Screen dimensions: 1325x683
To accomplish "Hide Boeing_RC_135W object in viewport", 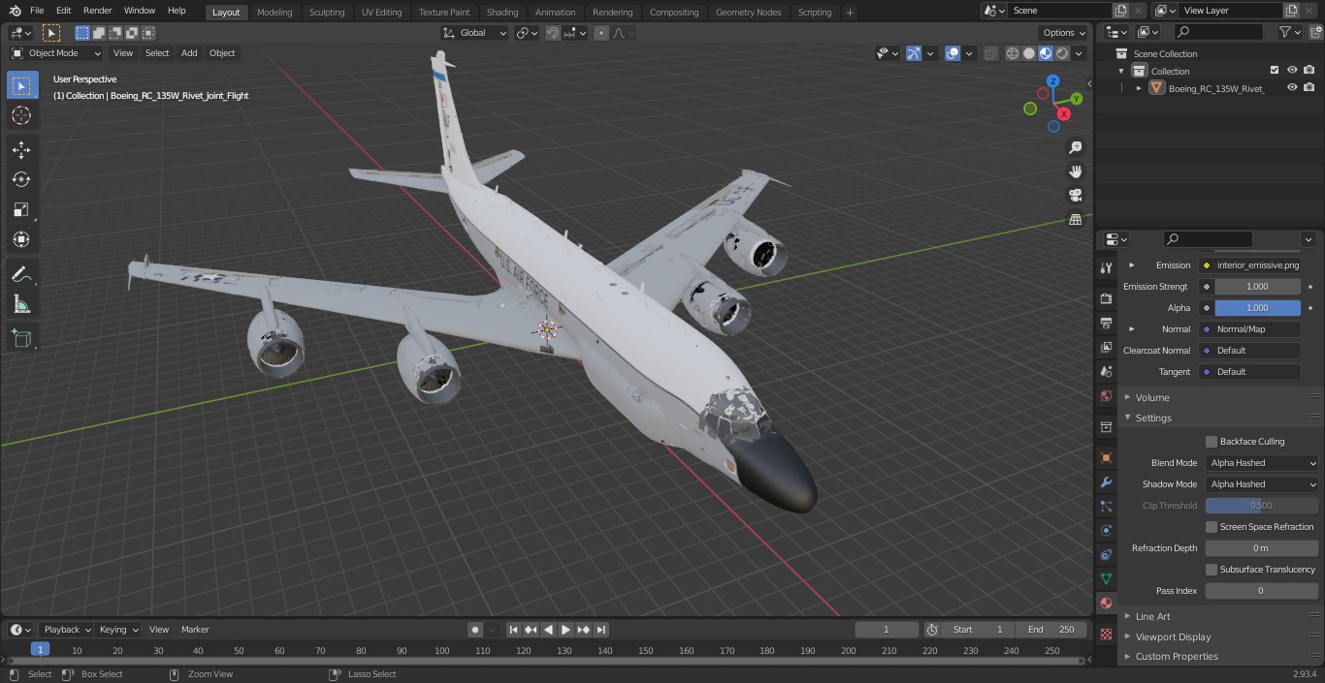I will point(1292,87).
